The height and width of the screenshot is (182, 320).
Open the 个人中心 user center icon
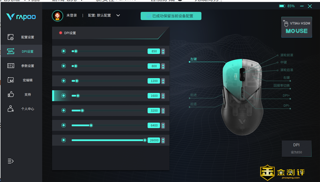(11, 109)
